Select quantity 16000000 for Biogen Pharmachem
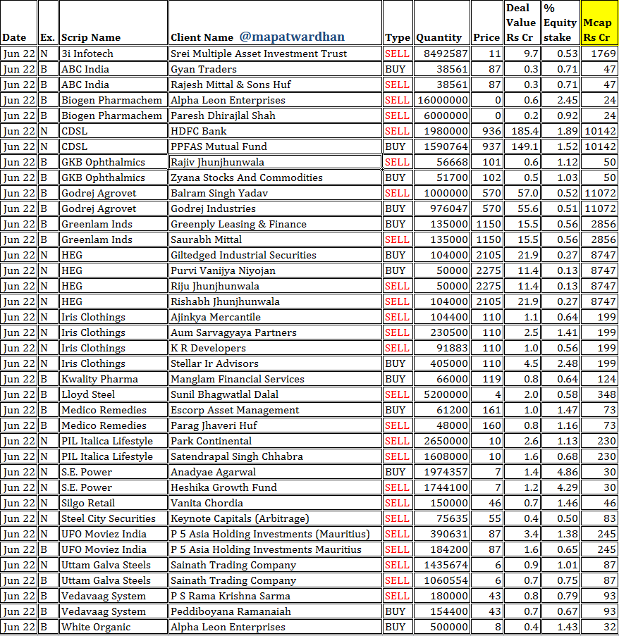Viewport: 619px width, 636px height. click(x=441, y=100)
